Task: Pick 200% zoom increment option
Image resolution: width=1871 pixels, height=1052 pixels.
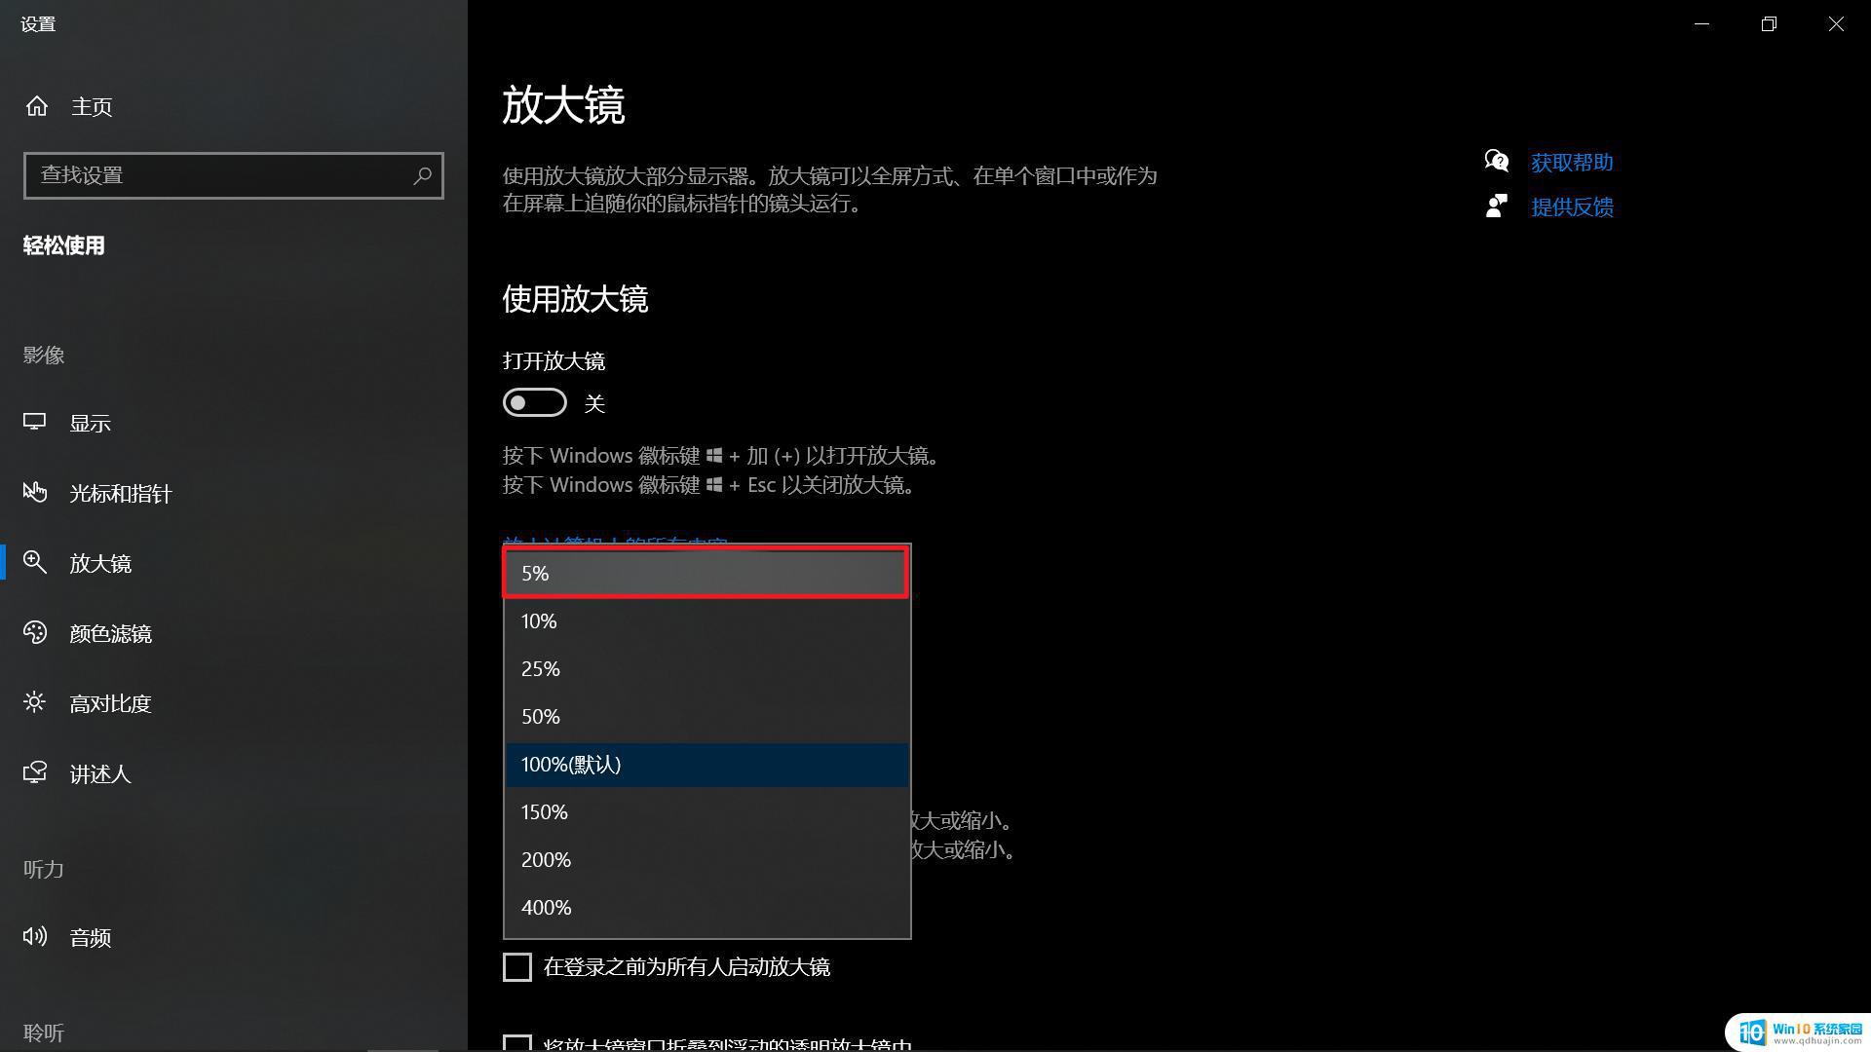Action: 706,860
